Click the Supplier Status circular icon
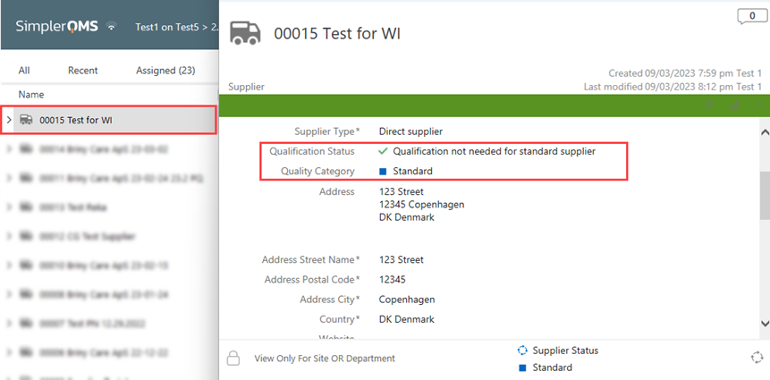 click(522, 350)
